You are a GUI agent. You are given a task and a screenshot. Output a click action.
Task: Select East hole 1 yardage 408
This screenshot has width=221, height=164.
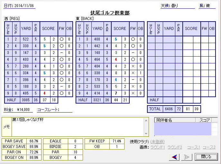(x=97, y=39)
